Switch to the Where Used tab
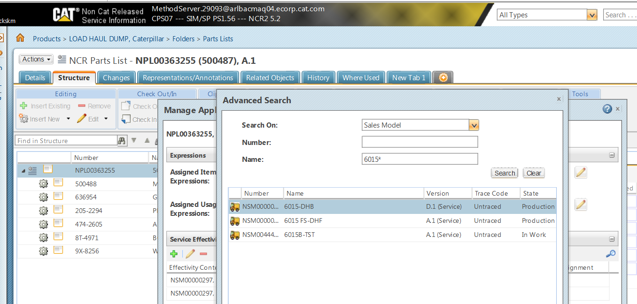The image size is (637, 304). coord(360,78)
